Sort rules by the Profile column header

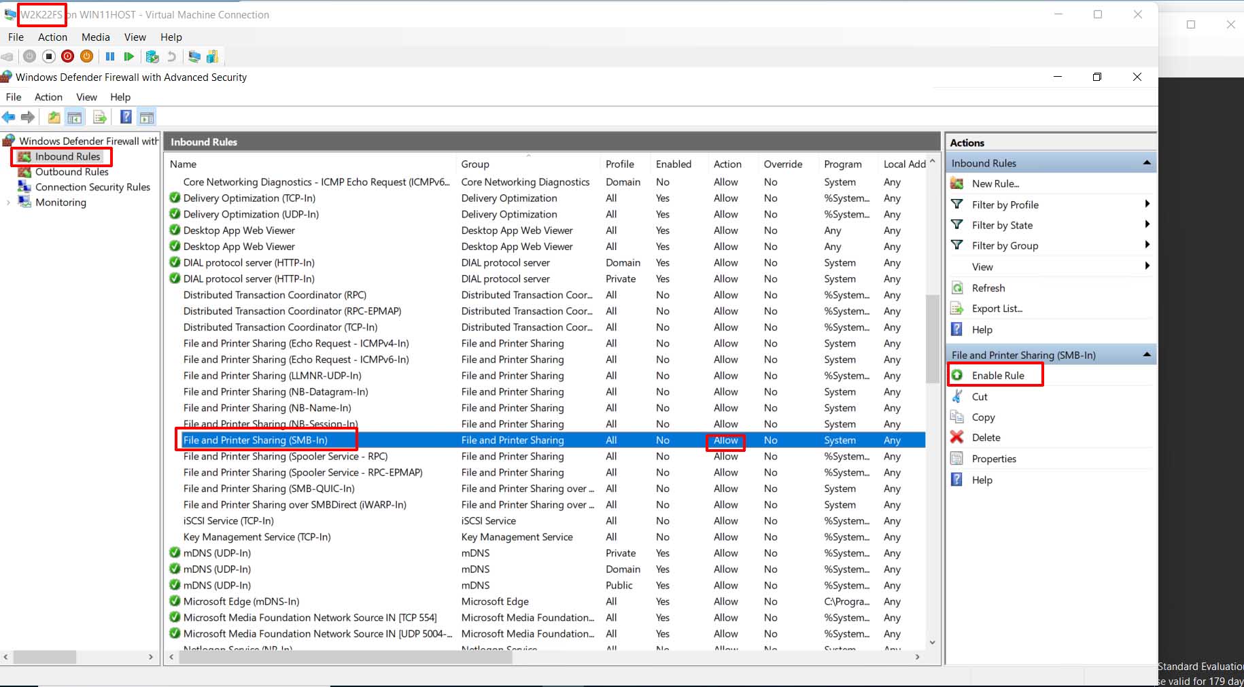pyautogui.click(x=619, y=164)
